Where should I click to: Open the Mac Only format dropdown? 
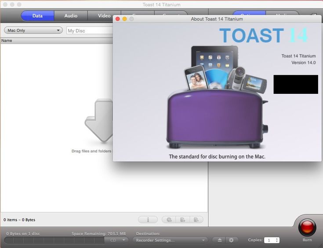pos(33,30)
